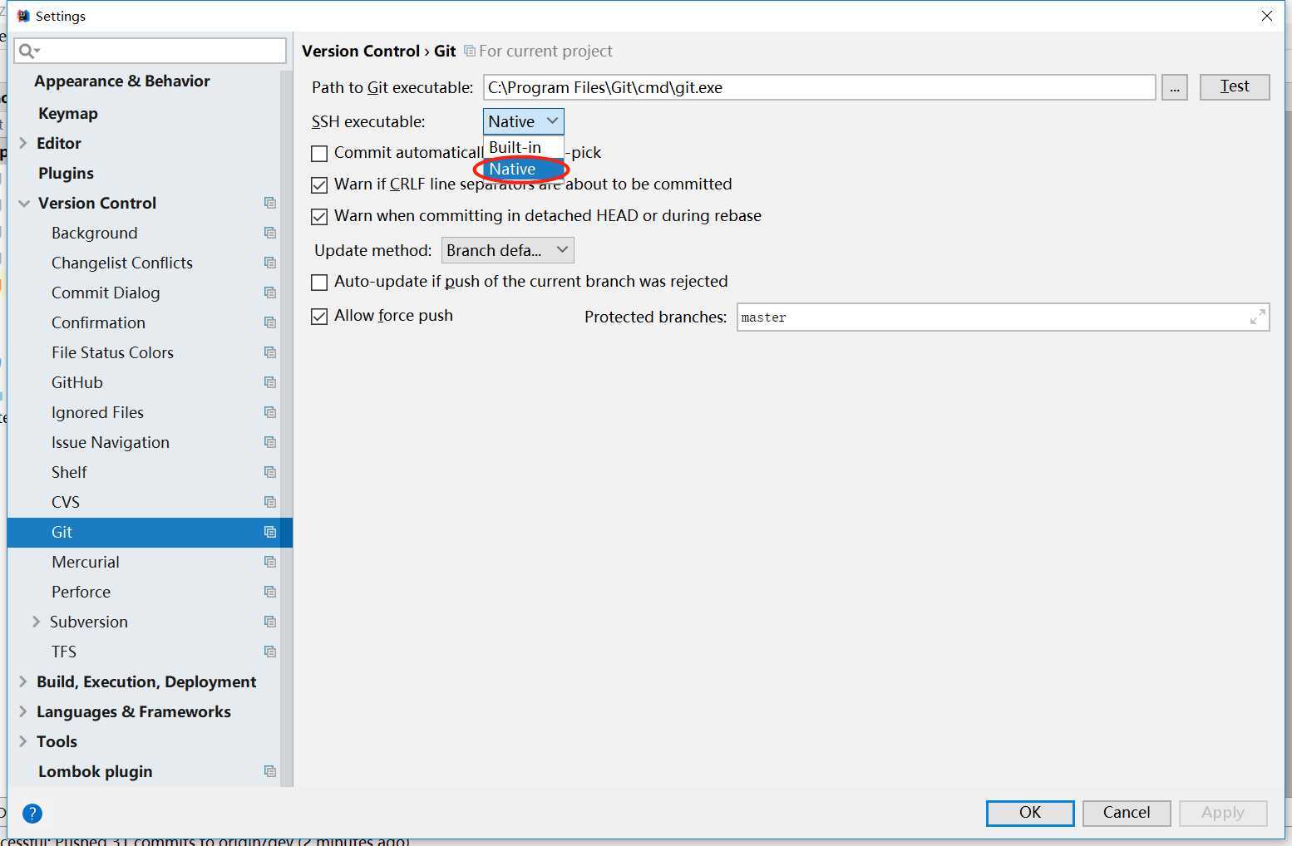Image resolution: width=1292 pixels, height=846 pixels.
Task: Click project-level icon beside Changelist Conflicts
Action: point(270,263)
